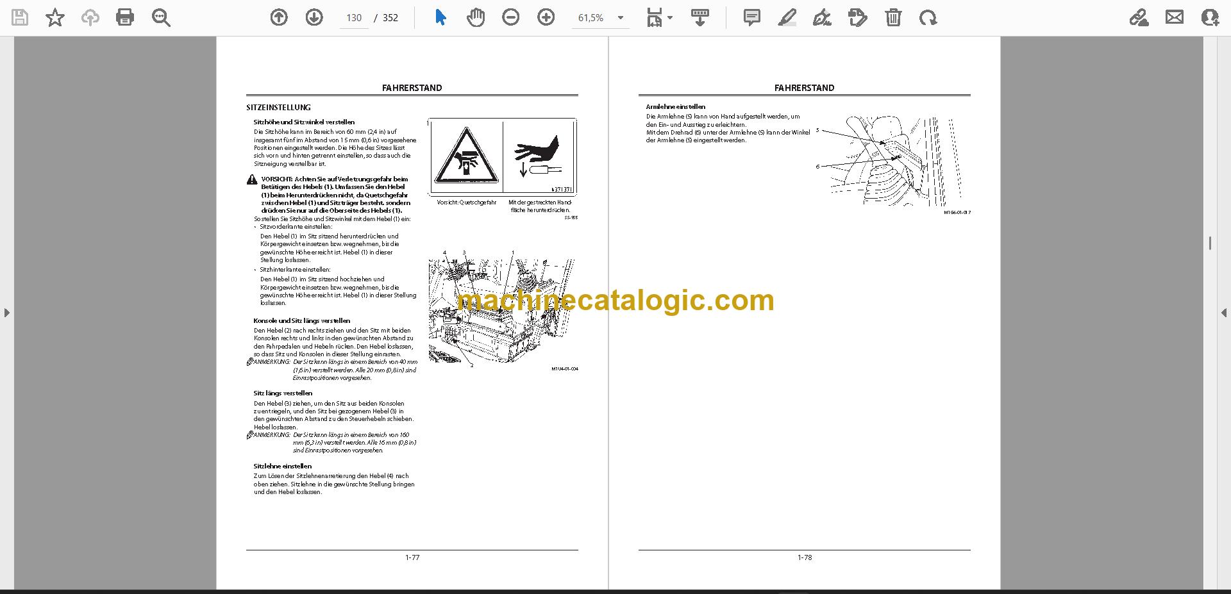The height and width of the screenshot is (594, 1231).
Task: Delete using the trash bin icon
Action: (893, 17)
